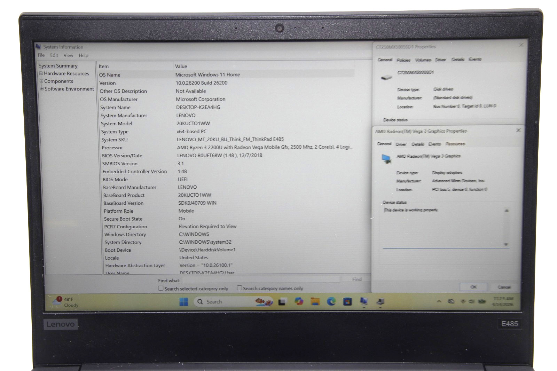557x371 pixels.
Task: Open the File menu
Action: [41, 55]
